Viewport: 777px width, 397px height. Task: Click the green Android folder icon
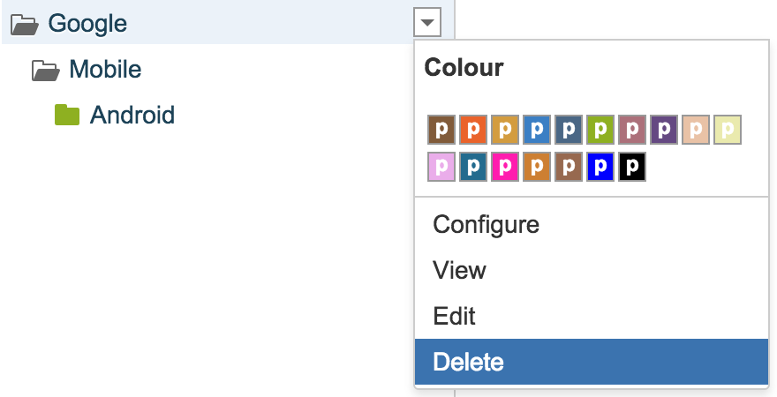pyautogui.click(x=67, y=115)
